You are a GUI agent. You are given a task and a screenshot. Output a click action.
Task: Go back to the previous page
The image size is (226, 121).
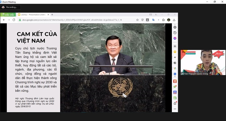pyautogui.click(x=3, y=20)
